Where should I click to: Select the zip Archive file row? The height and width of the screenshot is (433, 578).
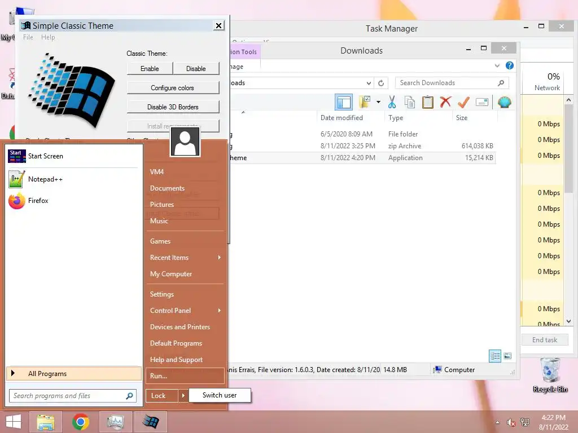click(363, 146)
